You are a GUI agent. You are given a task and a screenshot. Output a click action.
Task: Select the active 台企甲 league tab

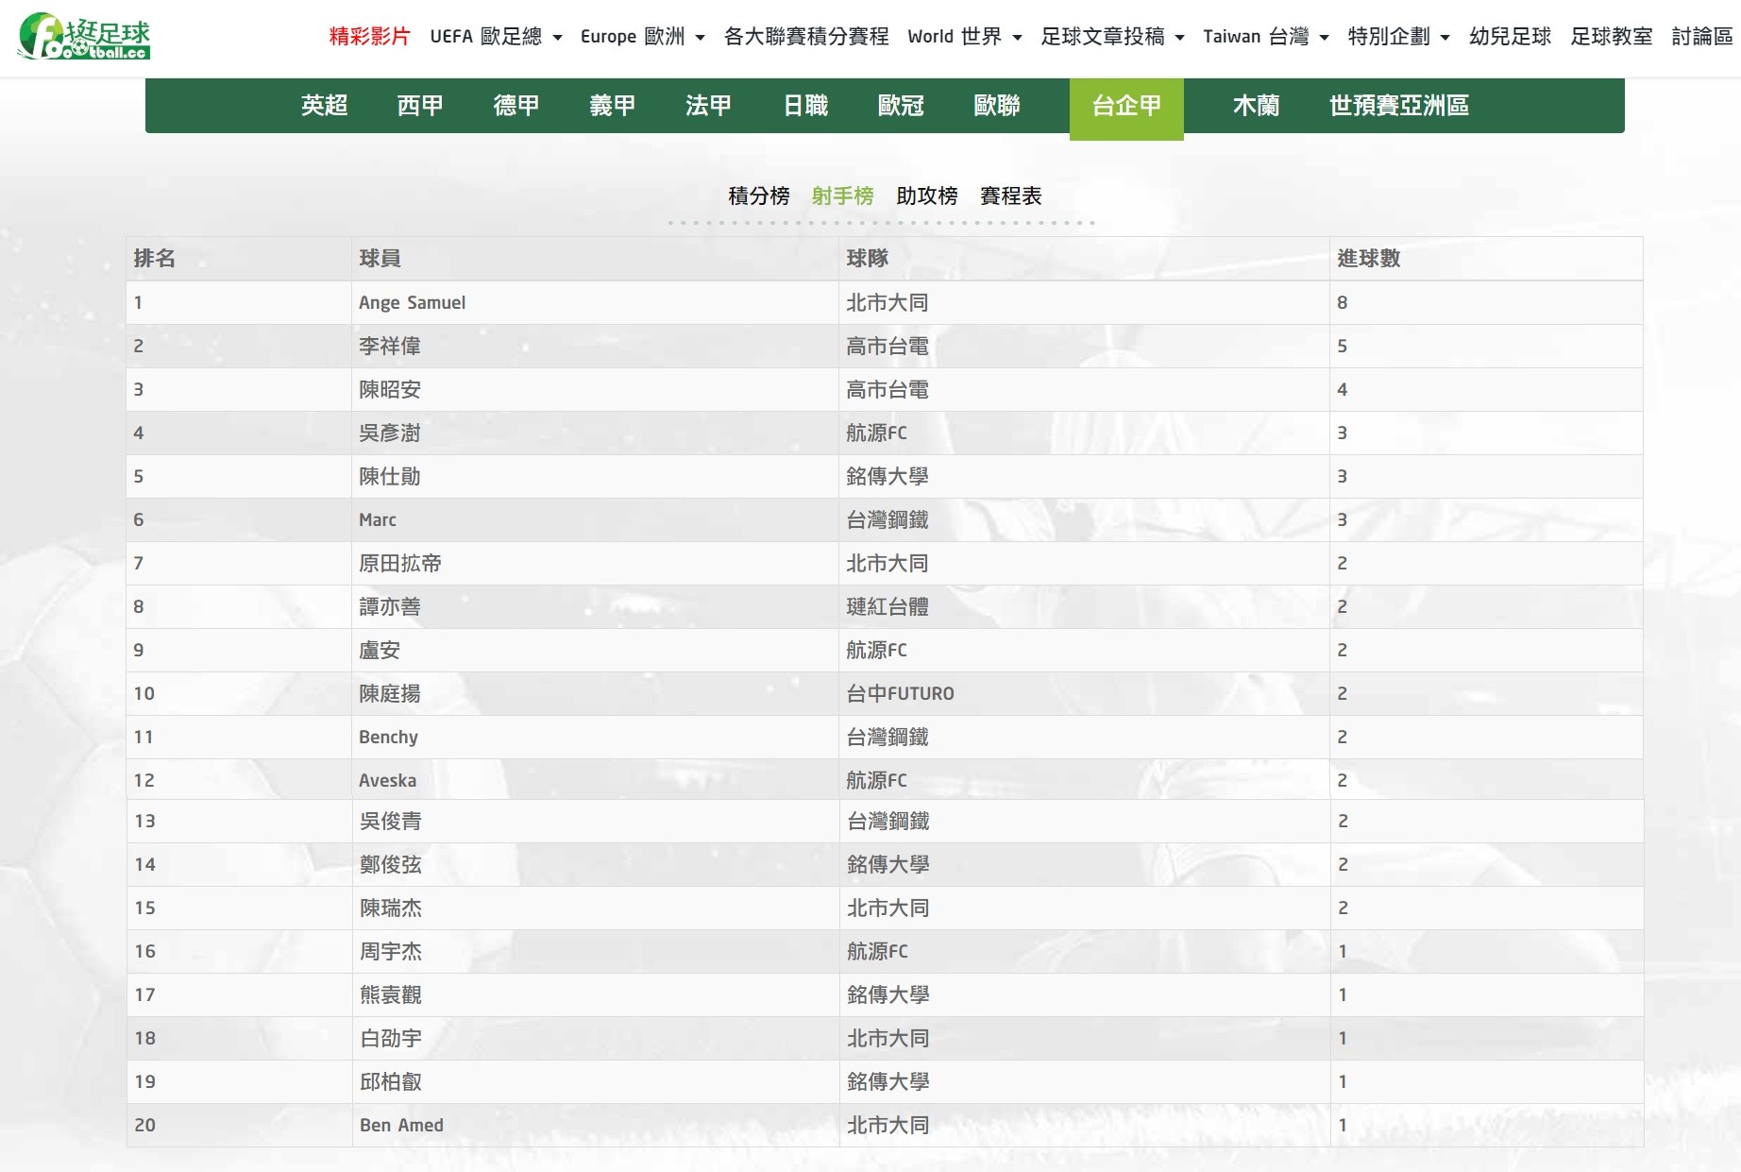pos(1126,109)
